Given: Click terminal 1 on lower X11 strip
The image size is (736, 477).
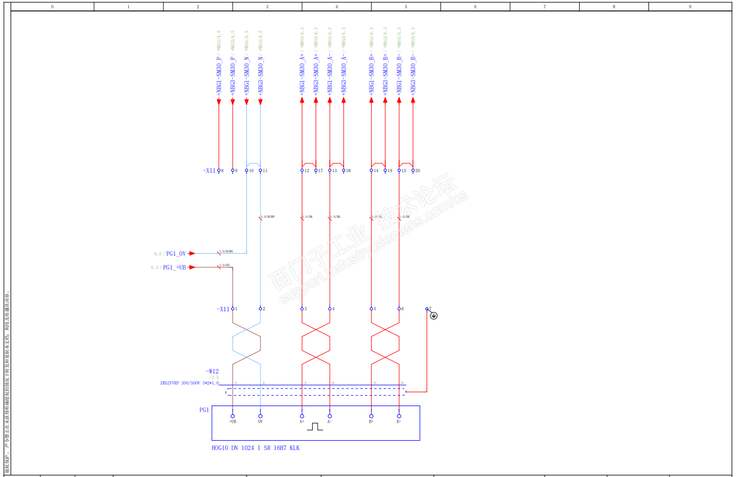Looking at the screenshot, I should tap(232, 309).
